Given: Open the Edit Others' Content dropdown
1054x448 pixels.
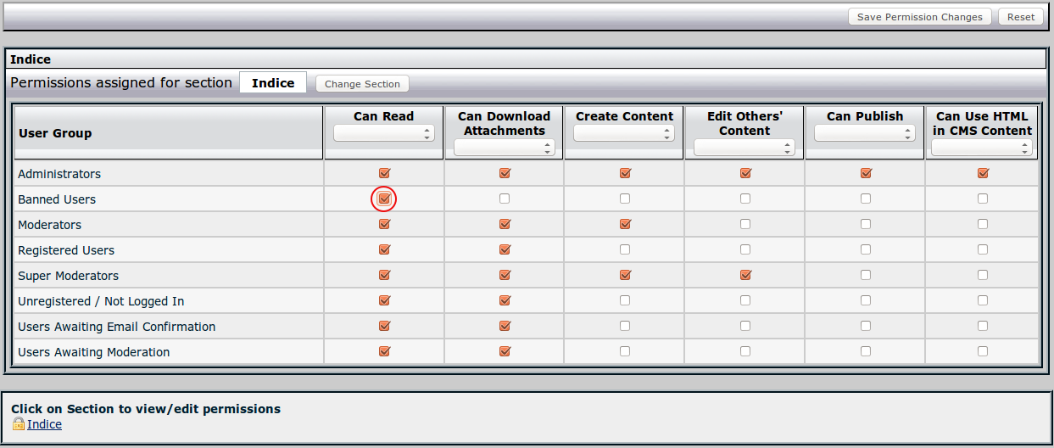Looking at the screenshot, I should 744,148.
